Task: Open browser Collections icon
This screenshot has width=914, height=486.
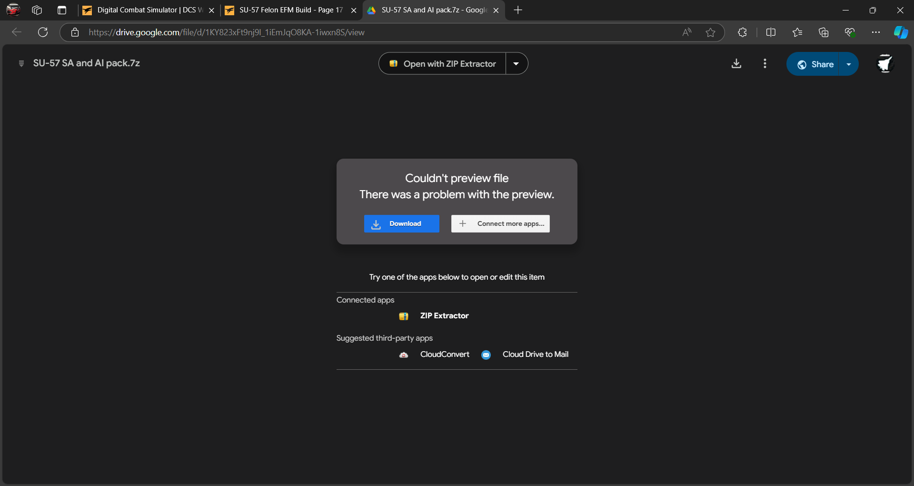Action: pyautogui.click(x=824, y=32)
